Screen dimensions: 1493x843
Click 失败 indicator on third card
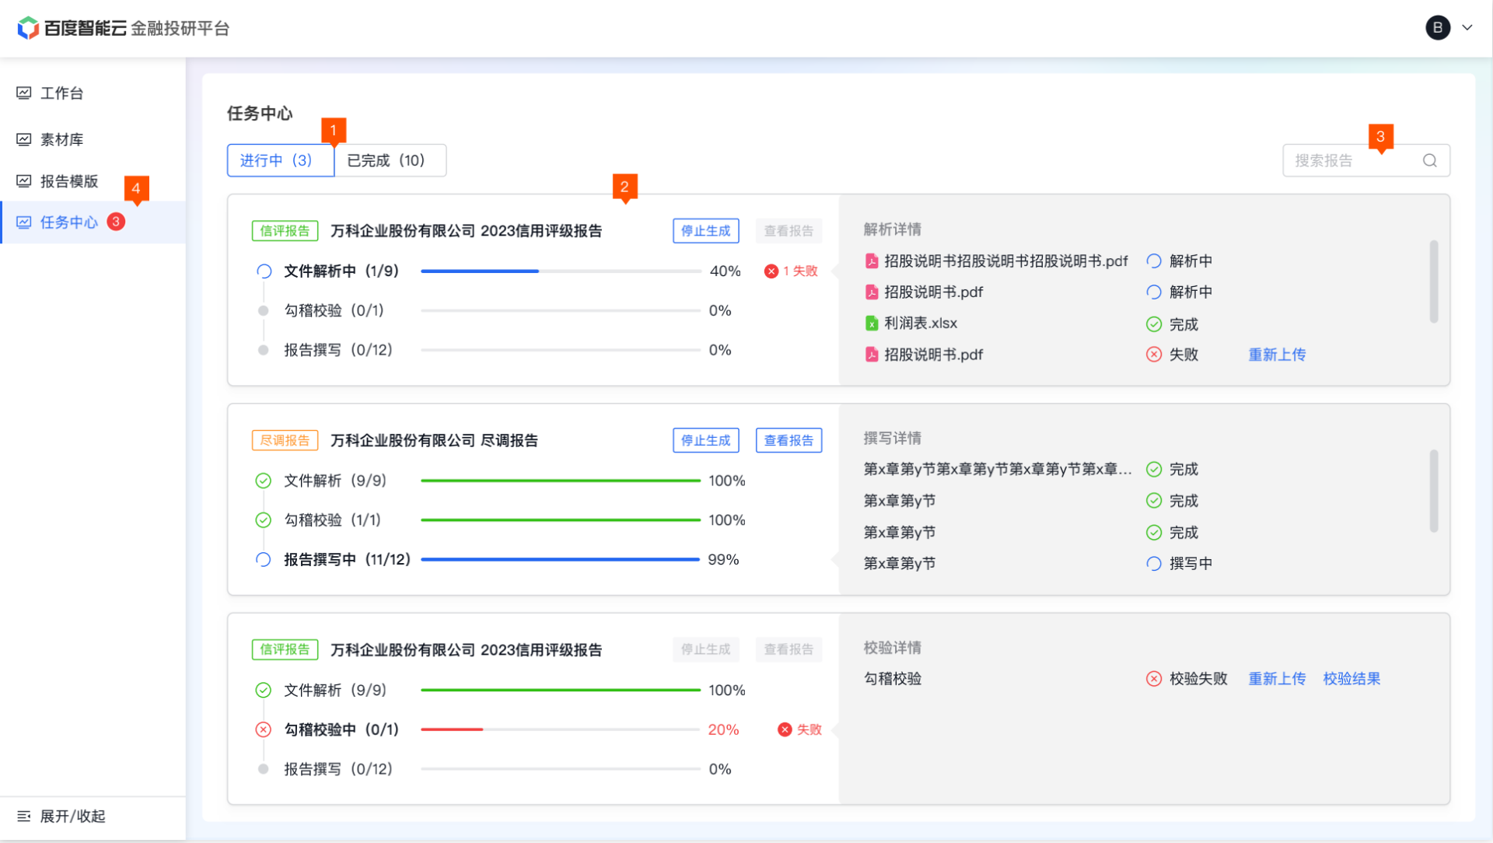click(x=799, y=729)
